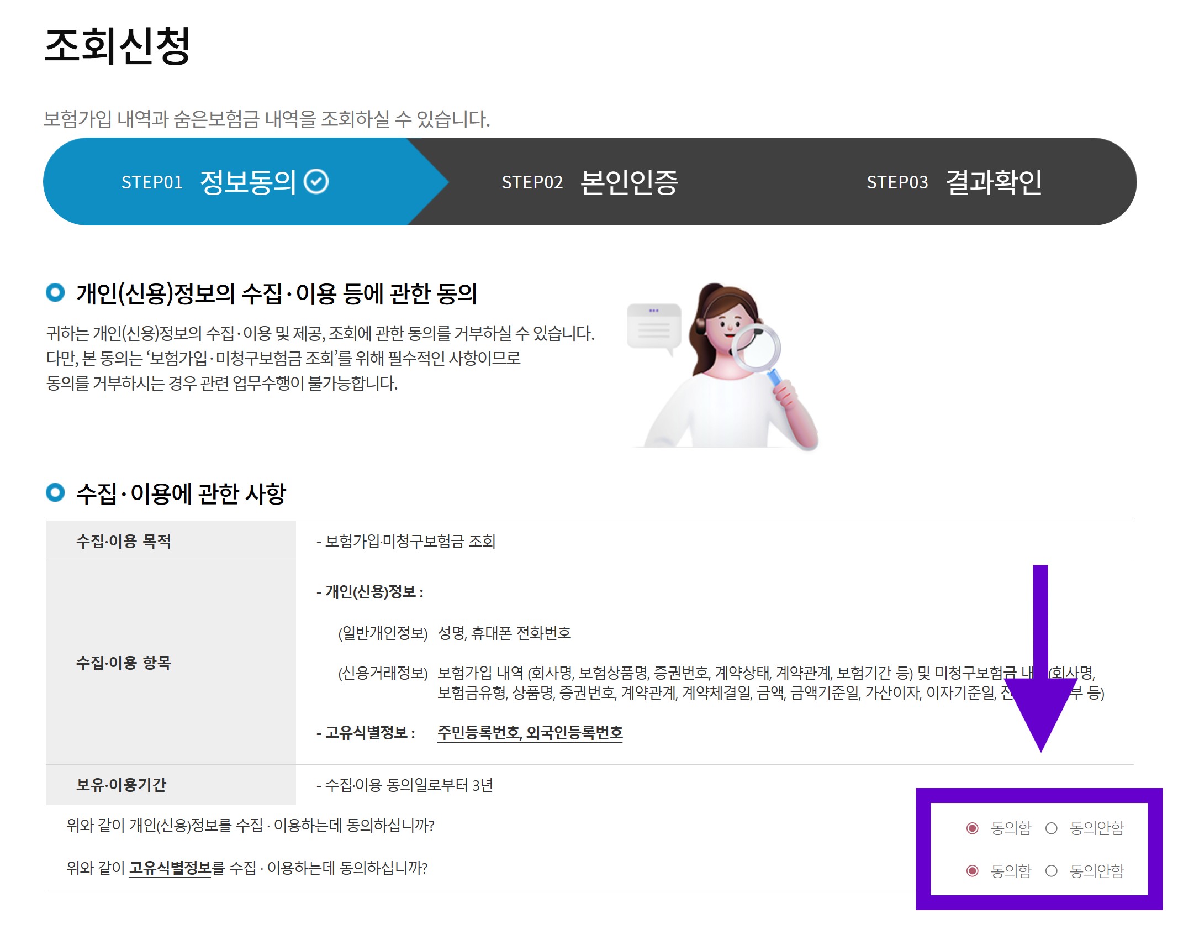Click the blue bullet icon before 개인(신용)정보의 수집 heading
This screenshot has height=940, width=1178.
[55, 292]
